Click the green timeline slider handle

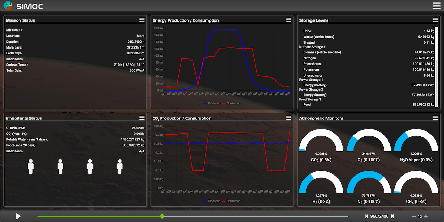coord(162,216)
